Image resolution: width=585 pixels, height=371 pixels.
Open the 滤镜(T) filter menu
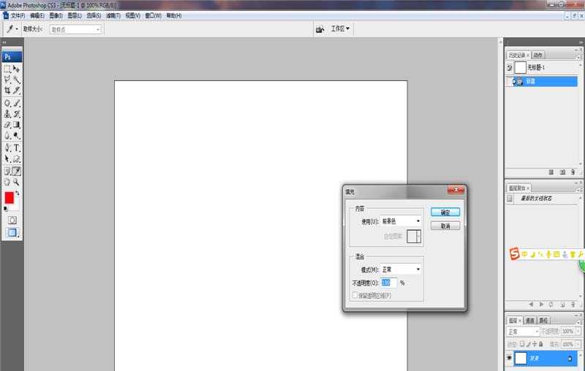[113, 15]
